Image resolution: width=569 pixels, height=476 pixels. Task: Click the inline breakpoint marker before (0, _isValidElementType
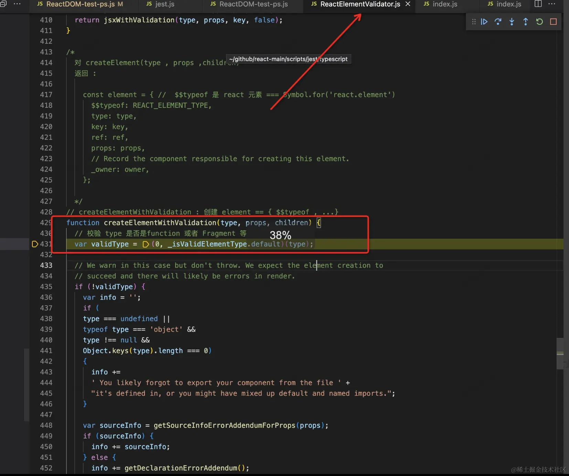pos(146,244)
